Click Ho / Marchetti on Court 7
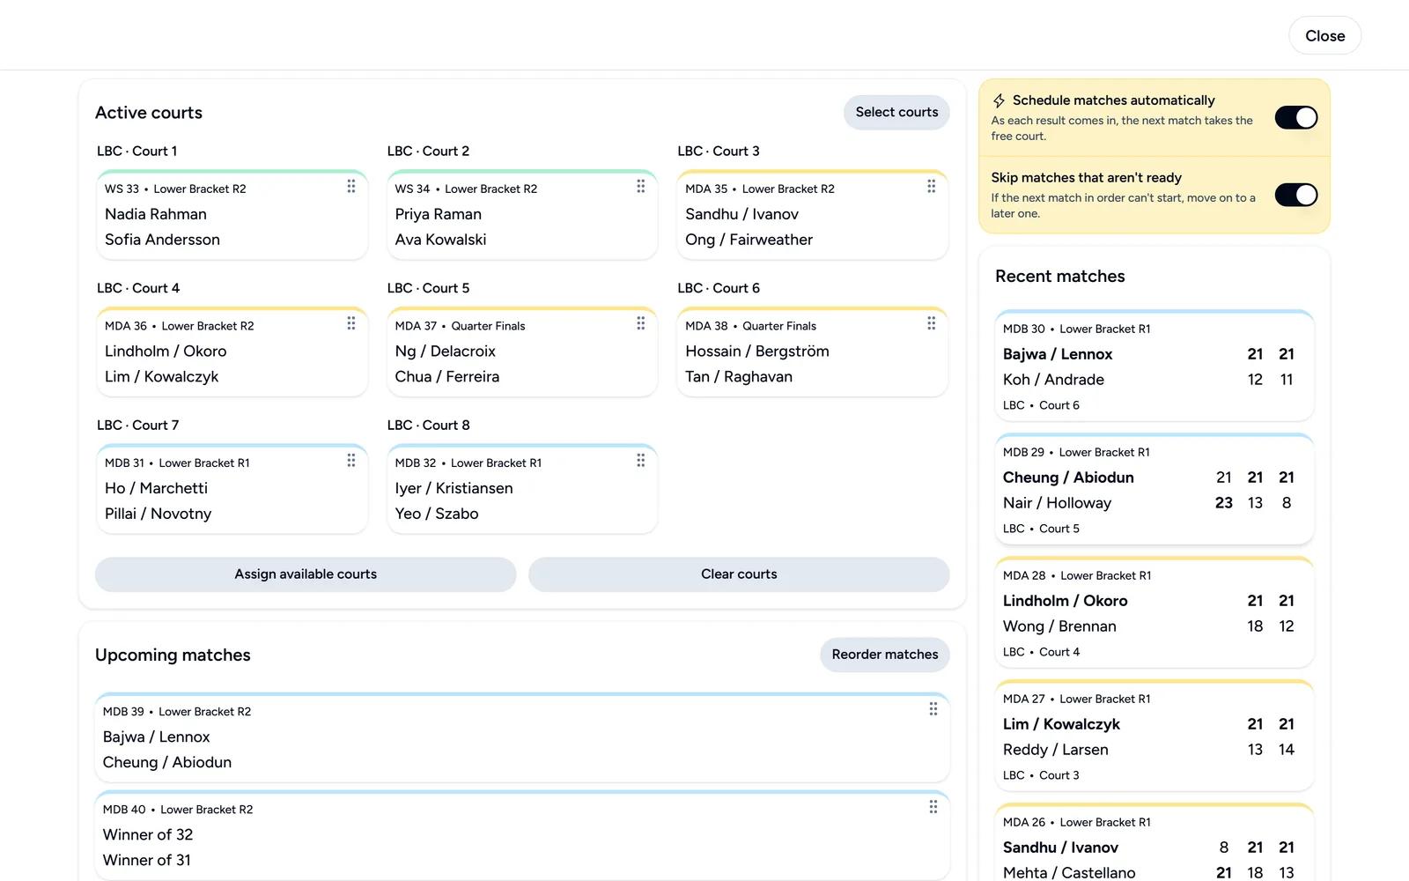This screenshot has height=881, width=1409. coord(157,488)
